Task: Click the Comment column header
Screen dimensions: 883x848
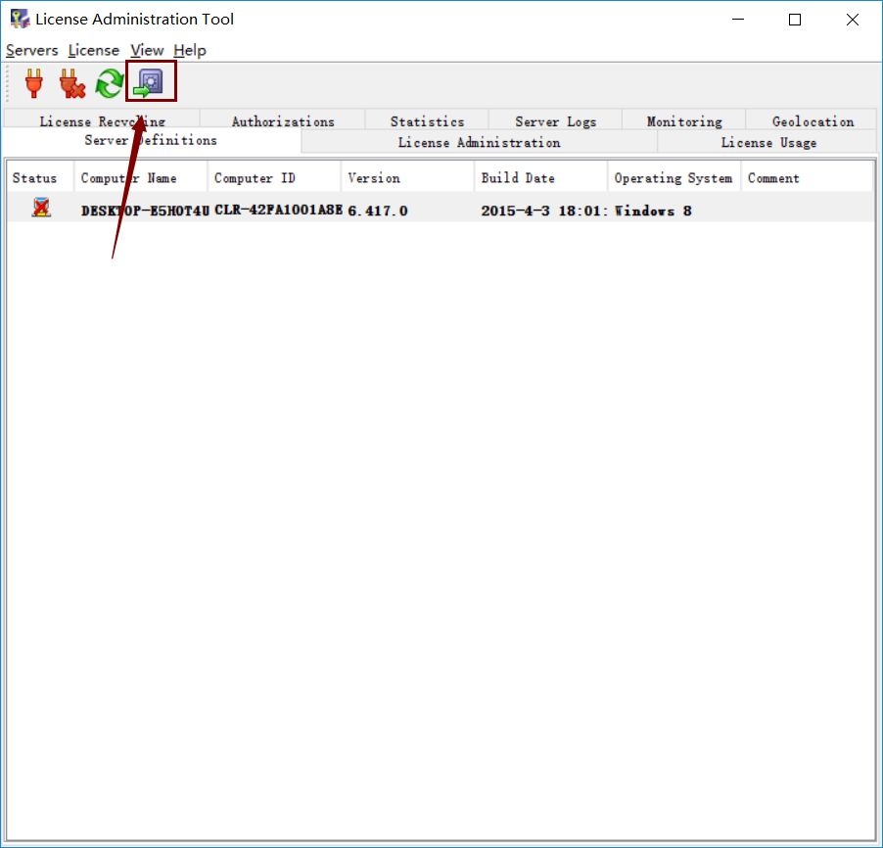Action: point(808,177)
